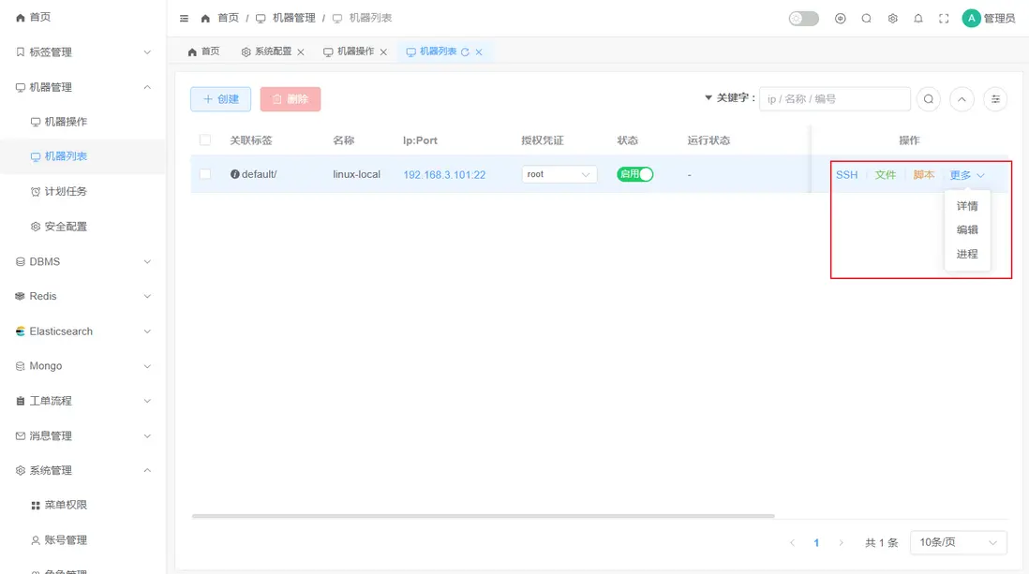Go to sidebar 首页

tap(82, 17)
